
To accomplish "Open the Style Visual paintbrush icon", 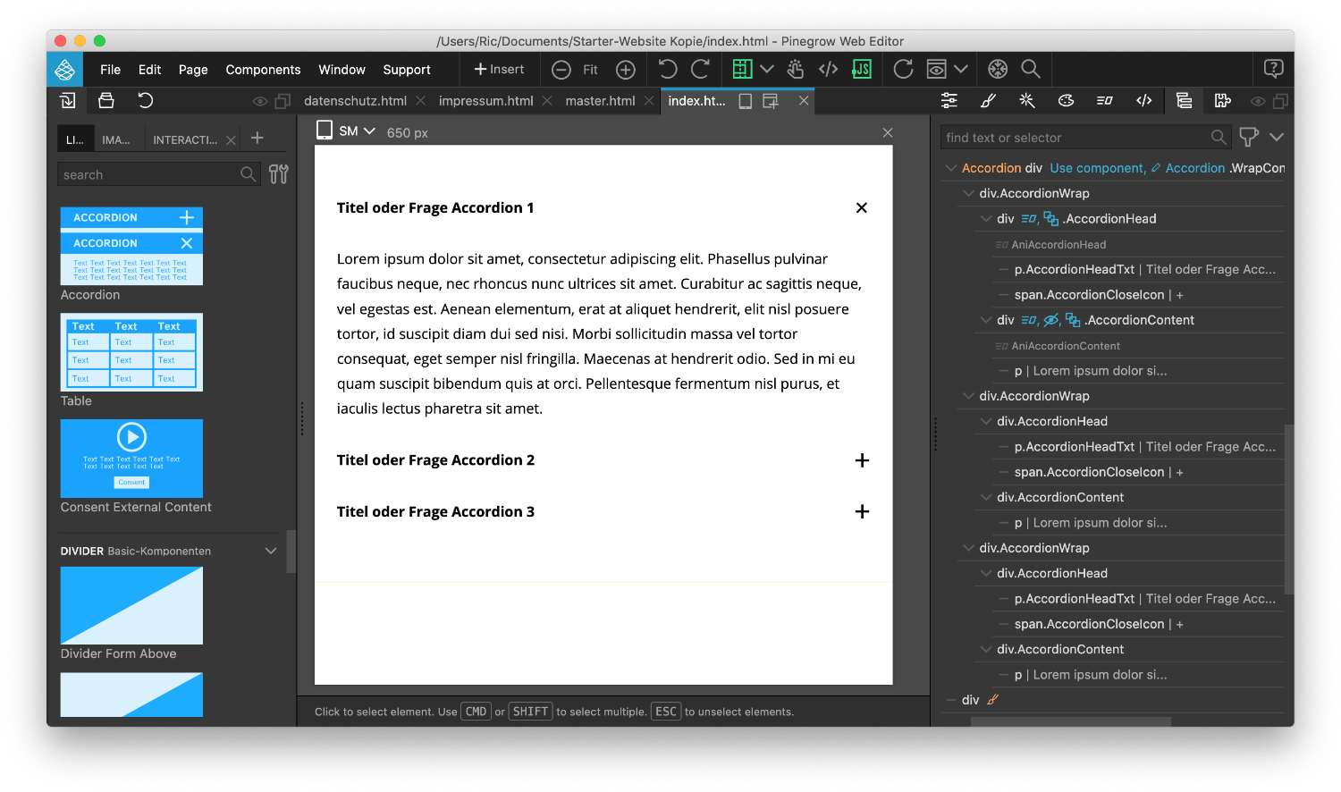I will tap(988, 100).
